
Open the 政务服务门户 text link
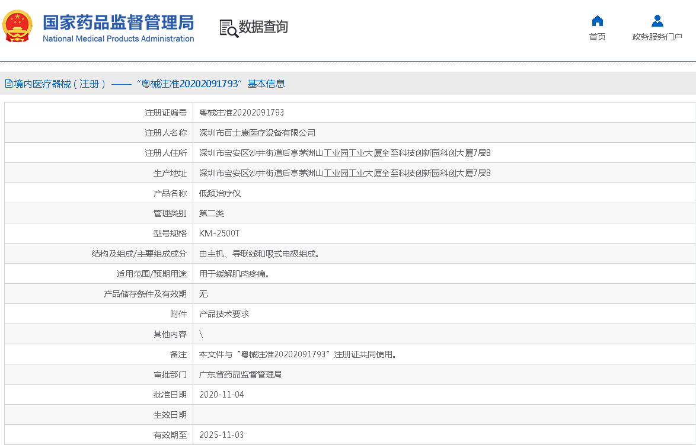click(657, 37)
